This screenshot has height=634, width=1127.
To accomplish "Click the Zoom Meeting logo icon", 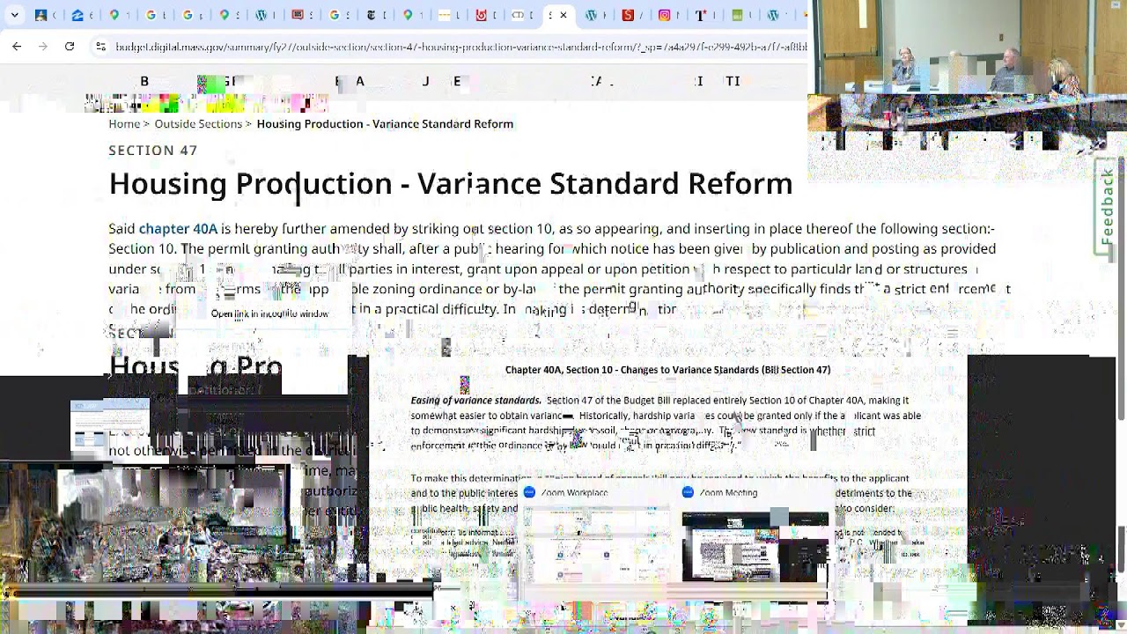I will coord(688,492).
